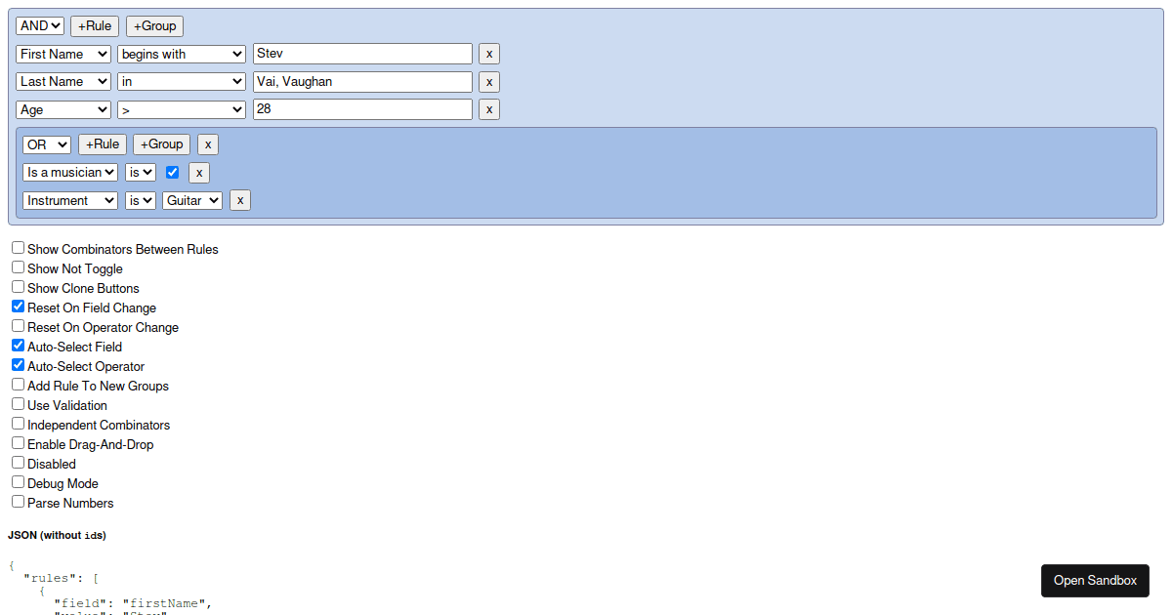Remove the Age rule via x button
1172x615 pixels.
tap(489, 109)
